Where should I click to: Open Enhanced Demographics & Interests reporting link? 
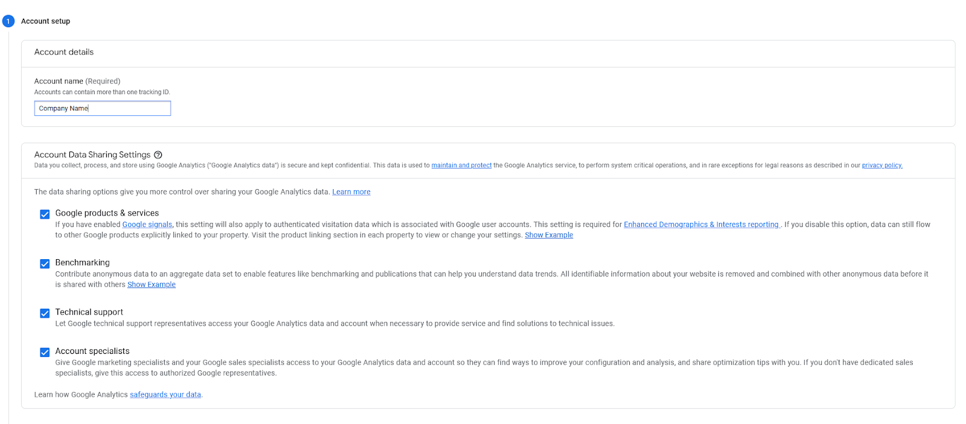(701, 225)
